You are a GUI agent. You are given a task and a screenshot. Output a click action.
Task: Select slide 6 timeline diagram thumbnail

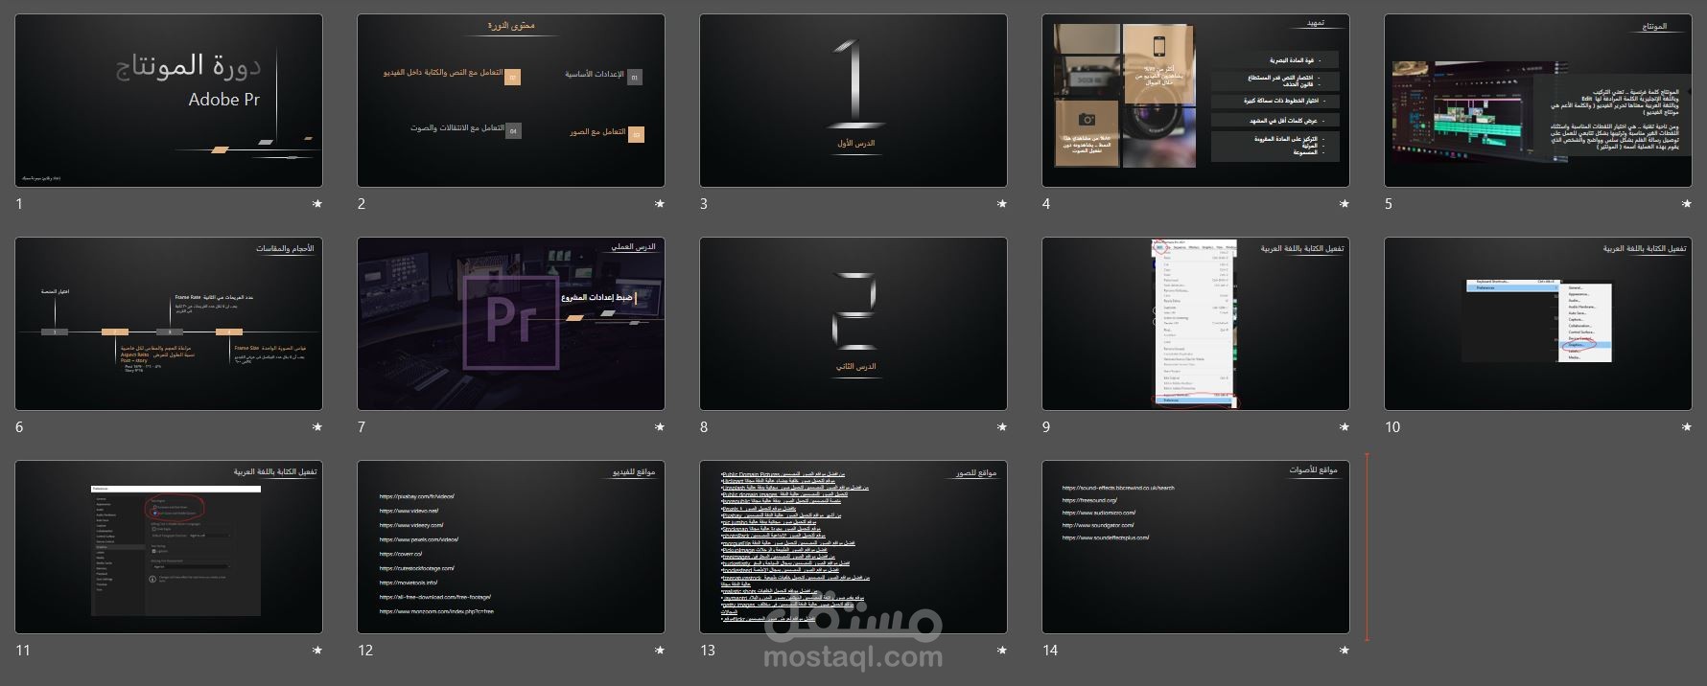(x=169, y=324)
